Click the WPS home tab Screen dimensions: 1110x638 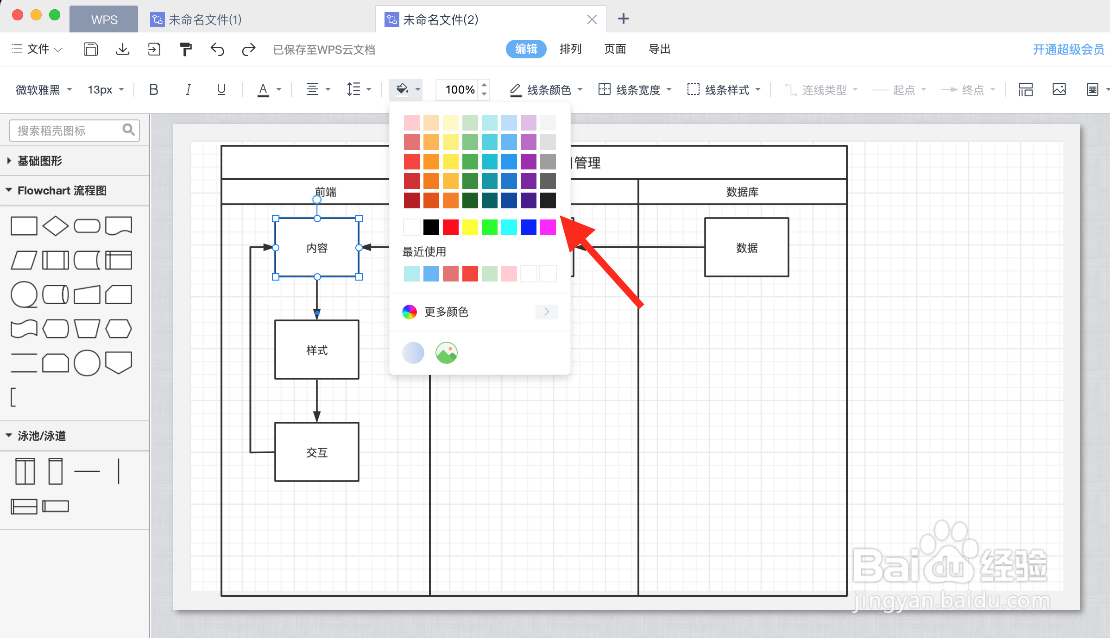coord(104,19)
